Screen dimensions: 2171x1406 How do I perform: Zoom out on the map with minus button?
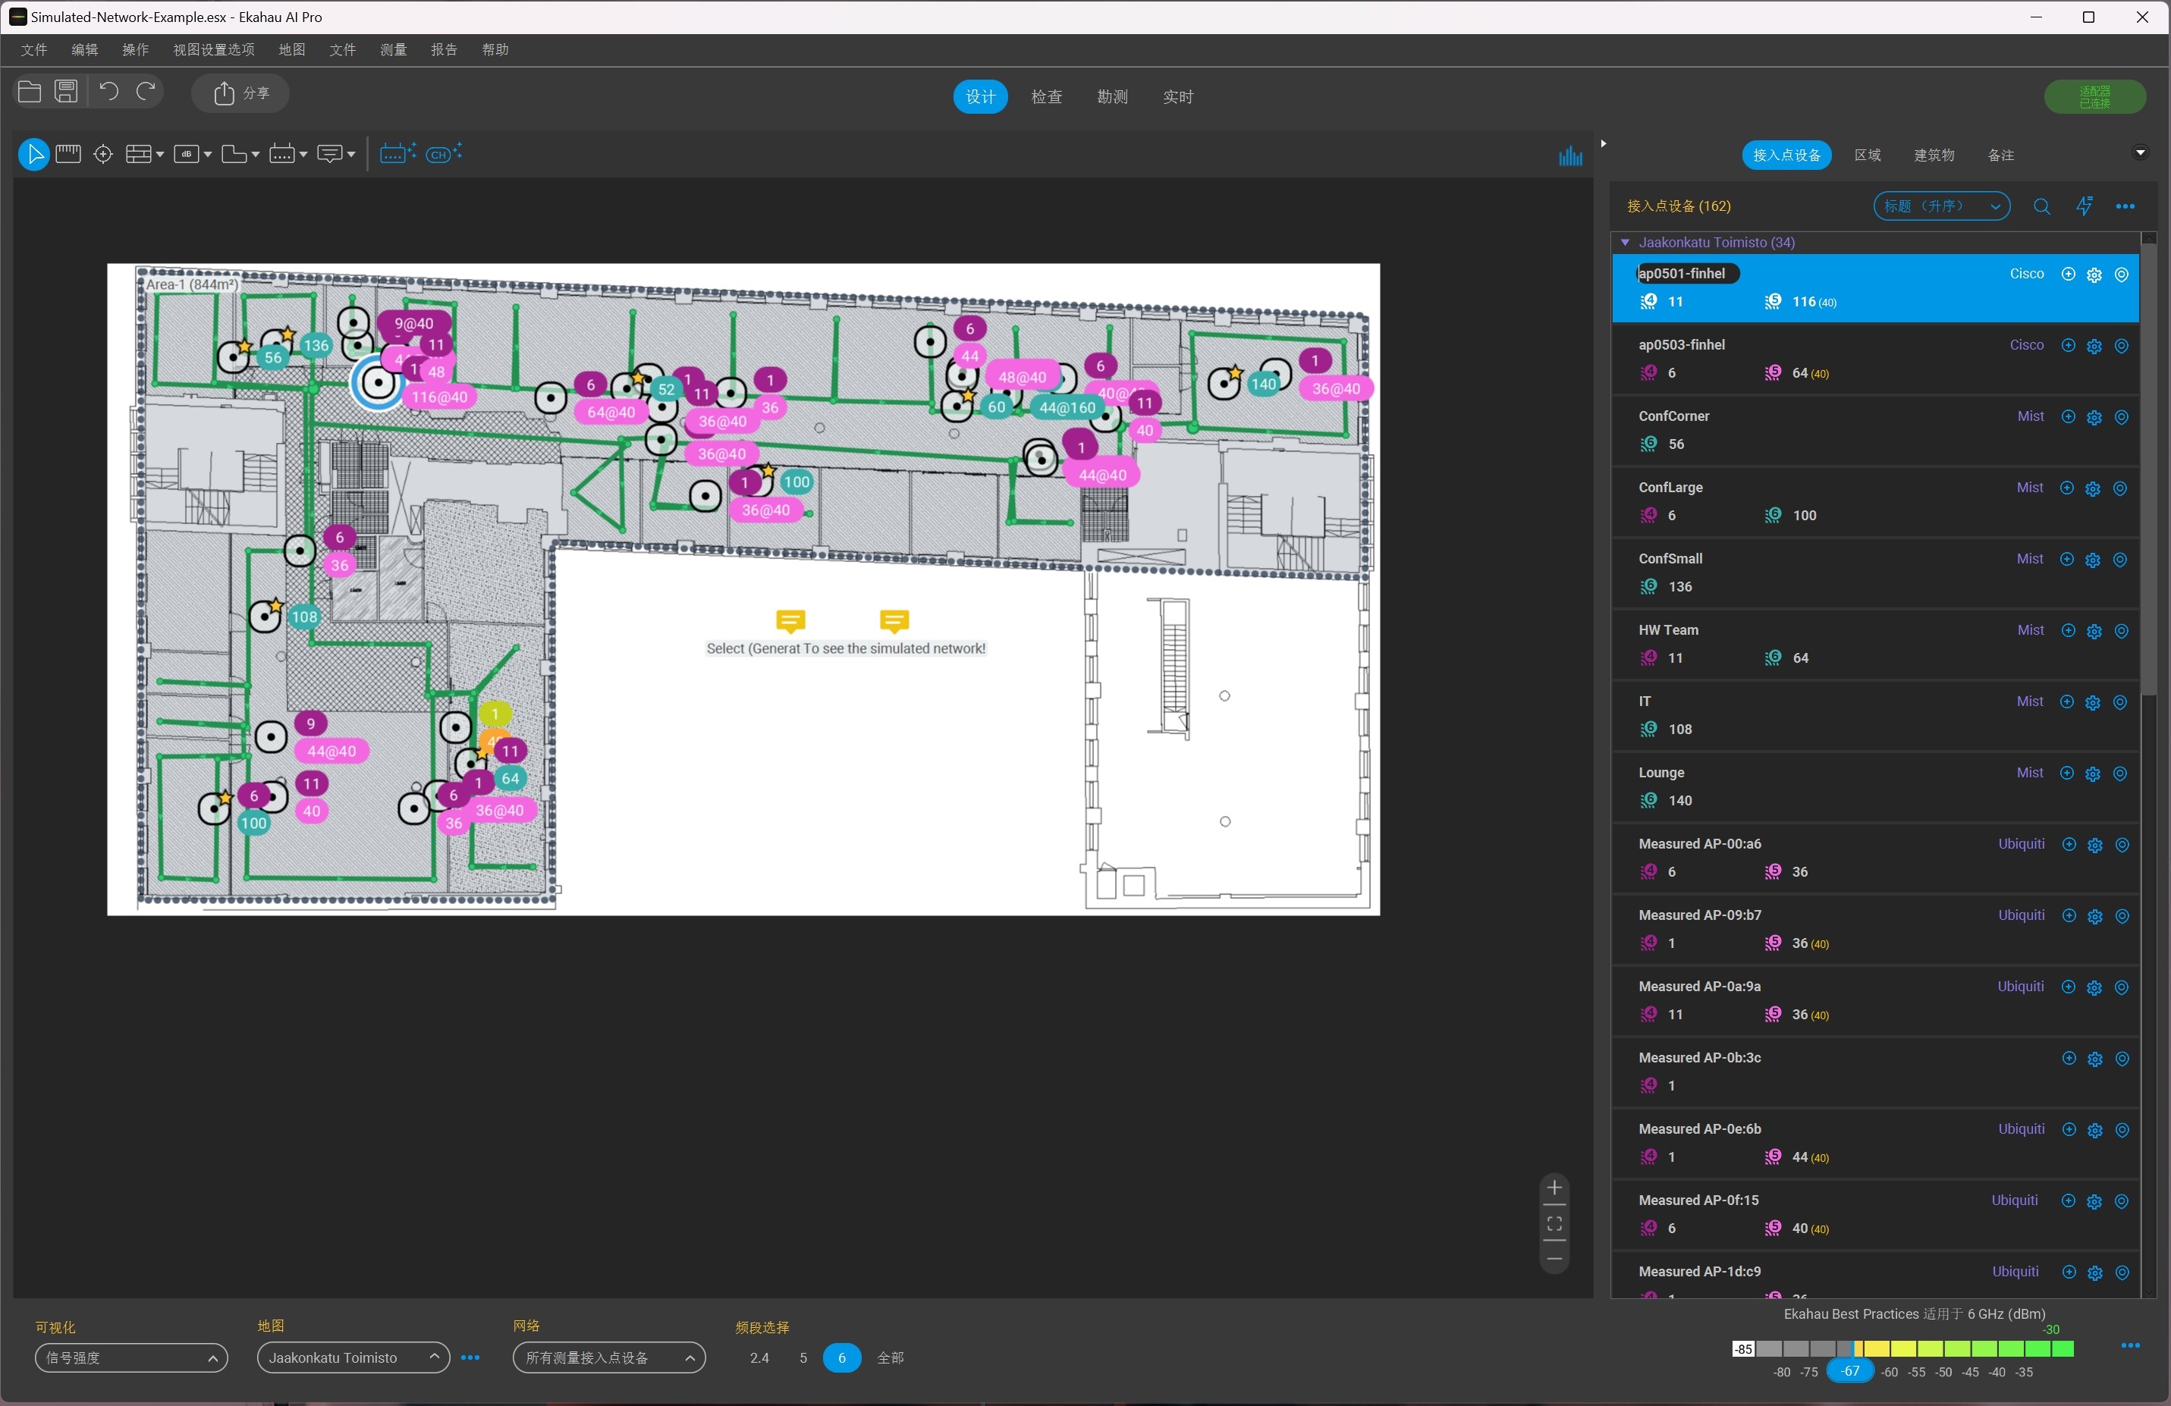[x=1554, y=1259]
